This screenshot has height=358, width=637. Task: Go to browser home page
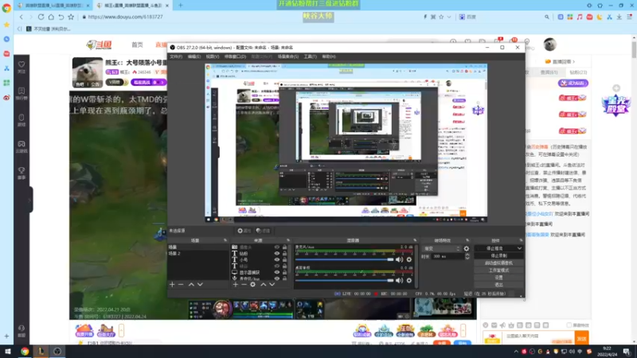coord(51,17)
